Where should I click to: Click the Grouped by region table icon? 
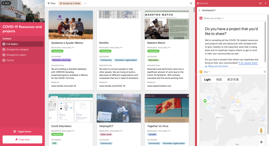click(4, 55)
